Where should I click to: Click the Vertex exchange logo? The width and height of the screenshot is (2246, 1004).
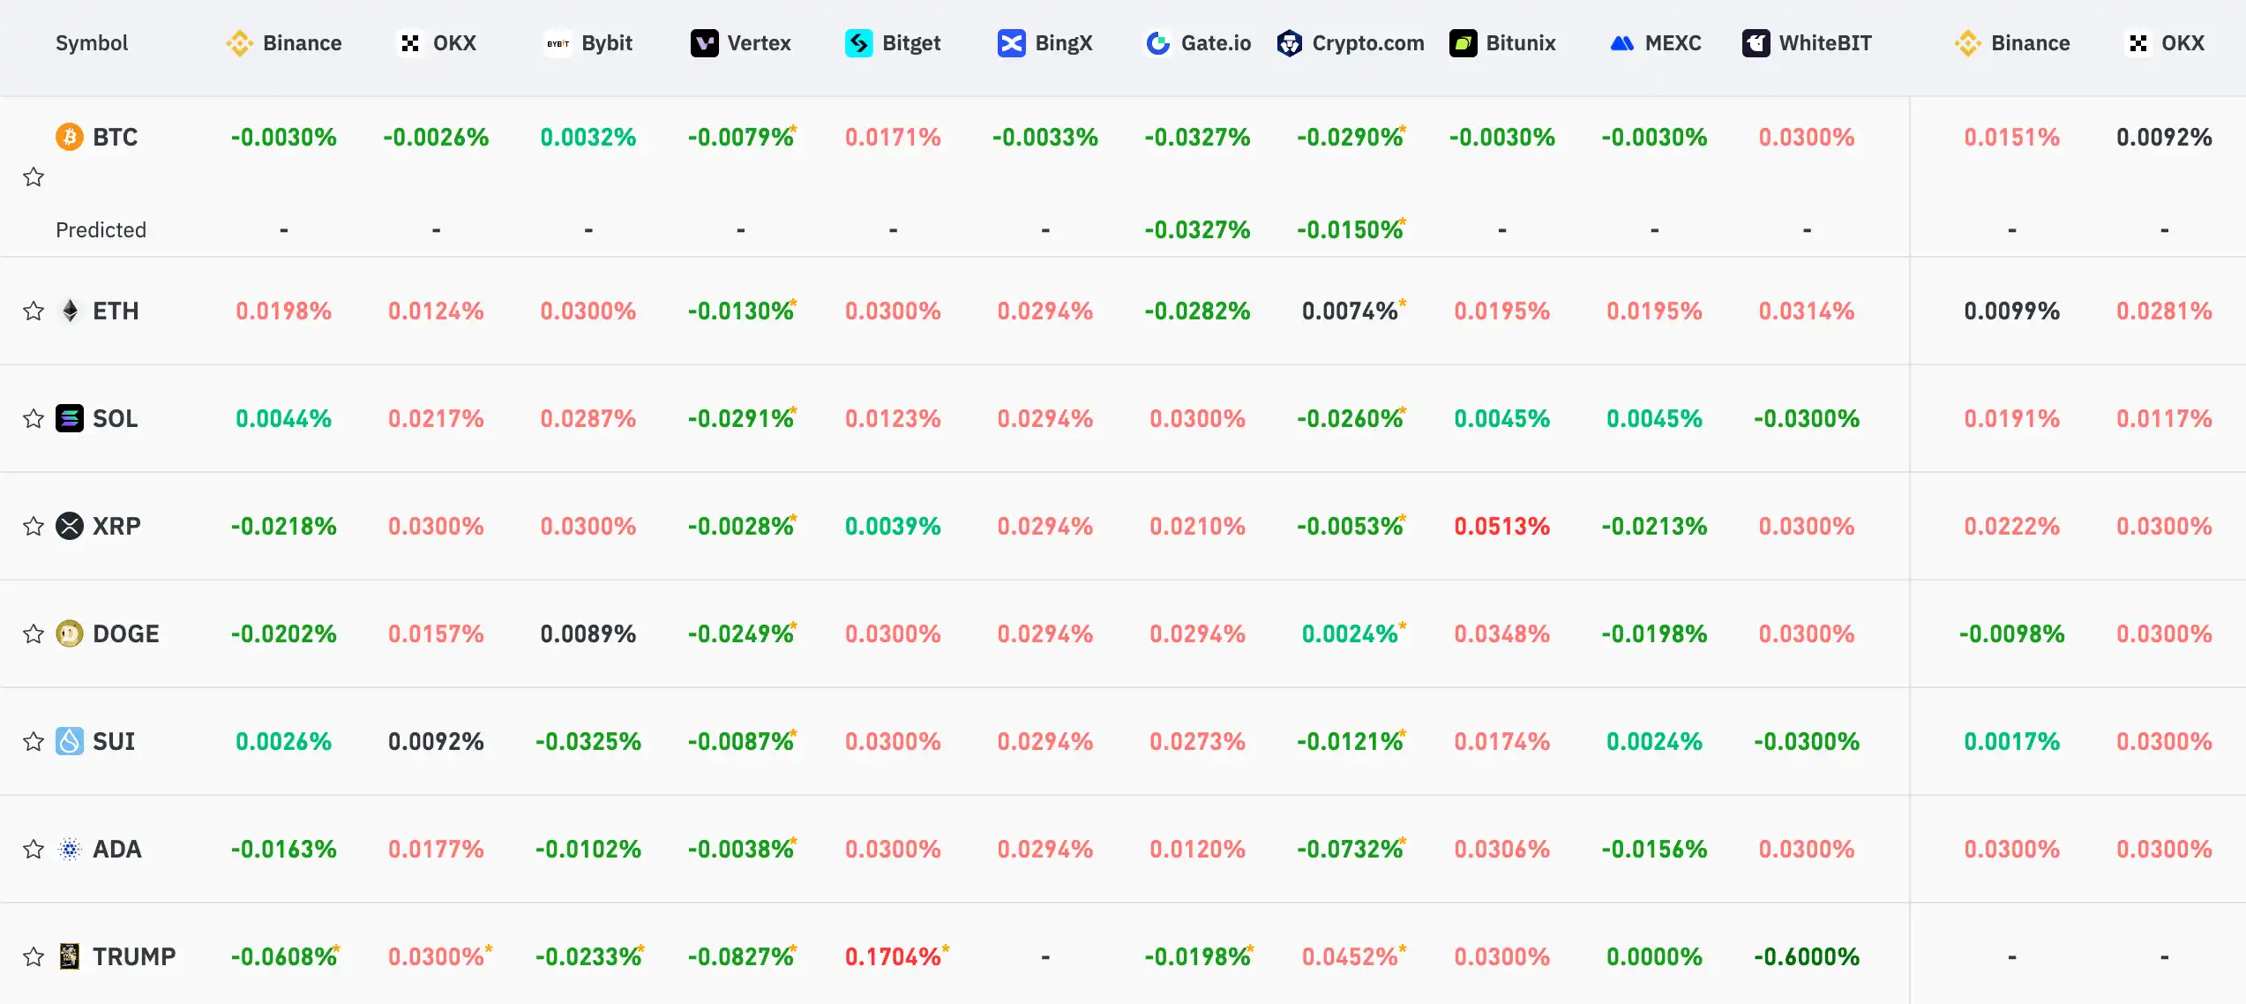pyautogui.click(x=704, y=43)
